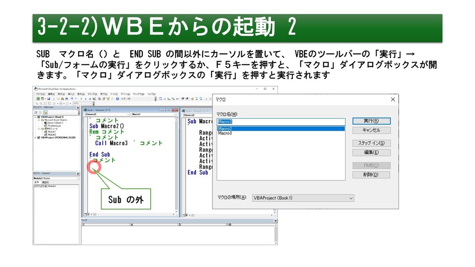Image resolution: width=475 pixels, height=267 pixels.
Task: Click View Code icon in Project pane
Action: 36,113
